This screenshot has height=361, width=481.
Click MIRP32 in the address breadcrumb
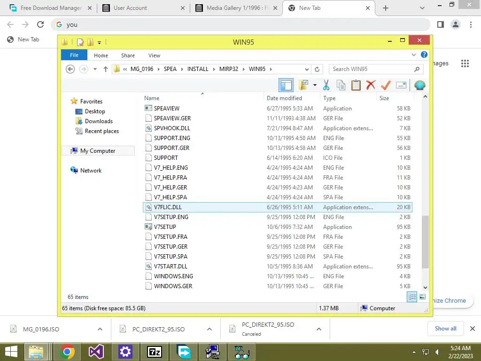point(229,69)
